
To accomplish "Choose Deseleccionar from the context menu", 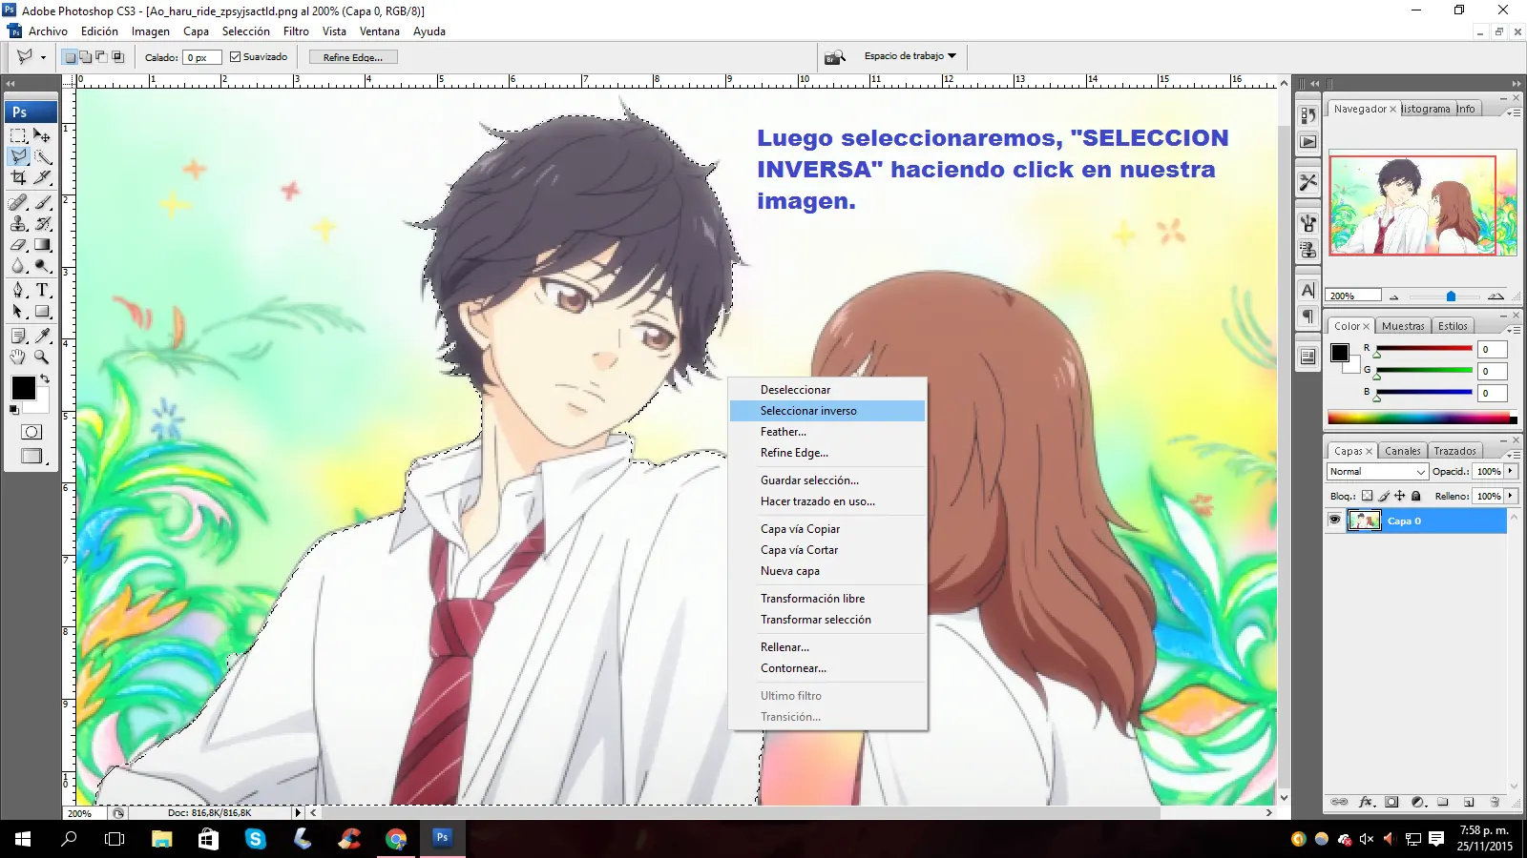I will pos(827,390).
